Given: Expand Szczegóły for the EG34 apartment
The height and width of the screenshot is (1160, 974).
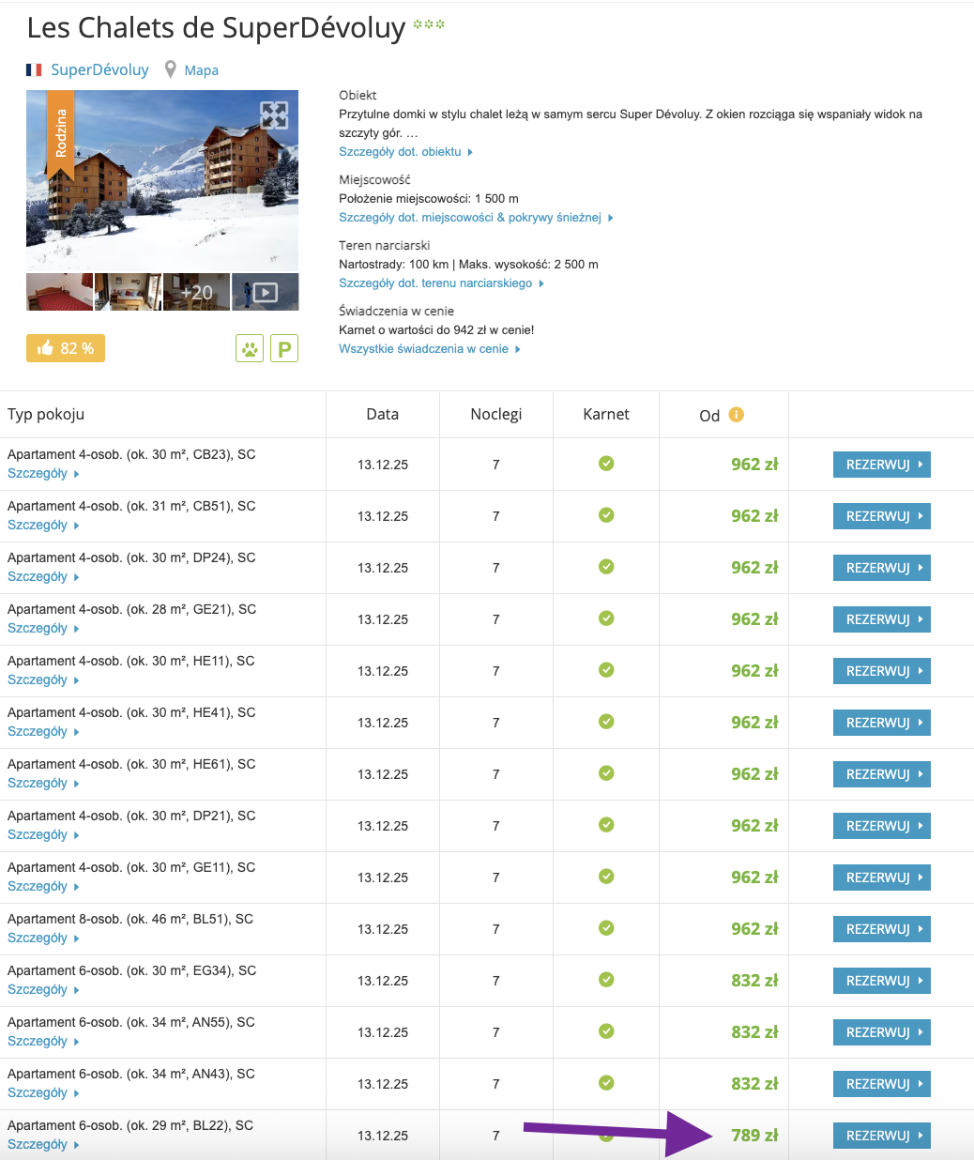Looking at the screenshot, I should click(43, 990).
